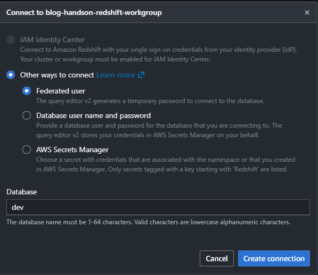This screenshot has width=318, height=275.
Task: Click the database name length hint text
Action: point(148,222)
